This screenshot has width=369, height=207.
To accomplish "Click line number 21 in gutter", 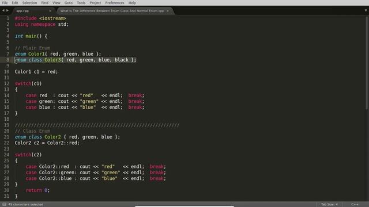I will (6, 137).
